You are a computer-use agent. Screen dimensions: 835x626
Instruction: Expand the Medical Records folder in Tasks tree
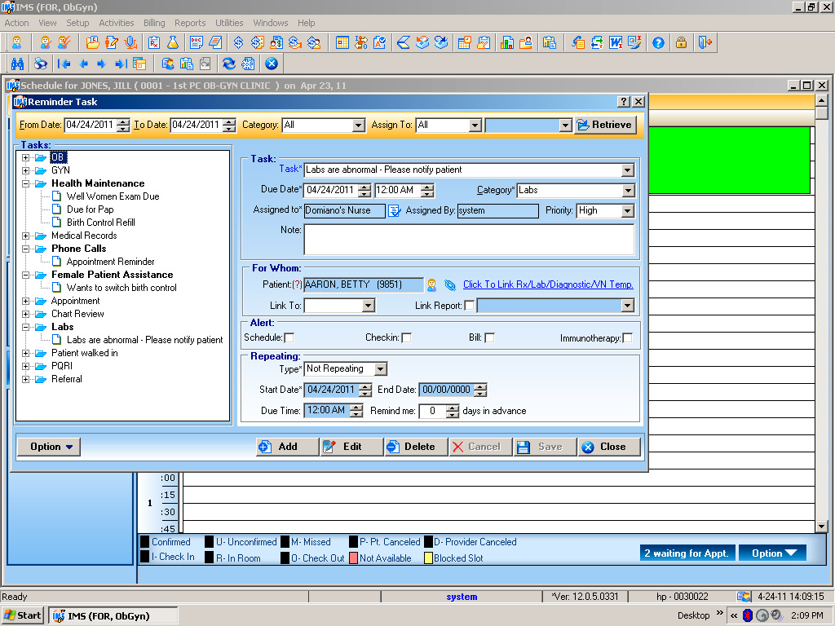point(25,236)
